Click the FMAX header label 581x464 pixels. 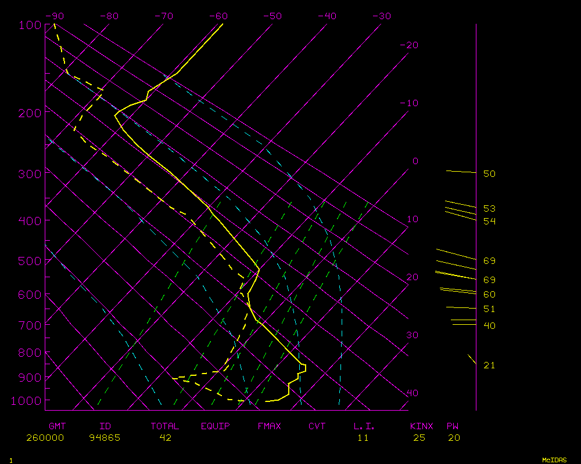[x=269, y=426]
